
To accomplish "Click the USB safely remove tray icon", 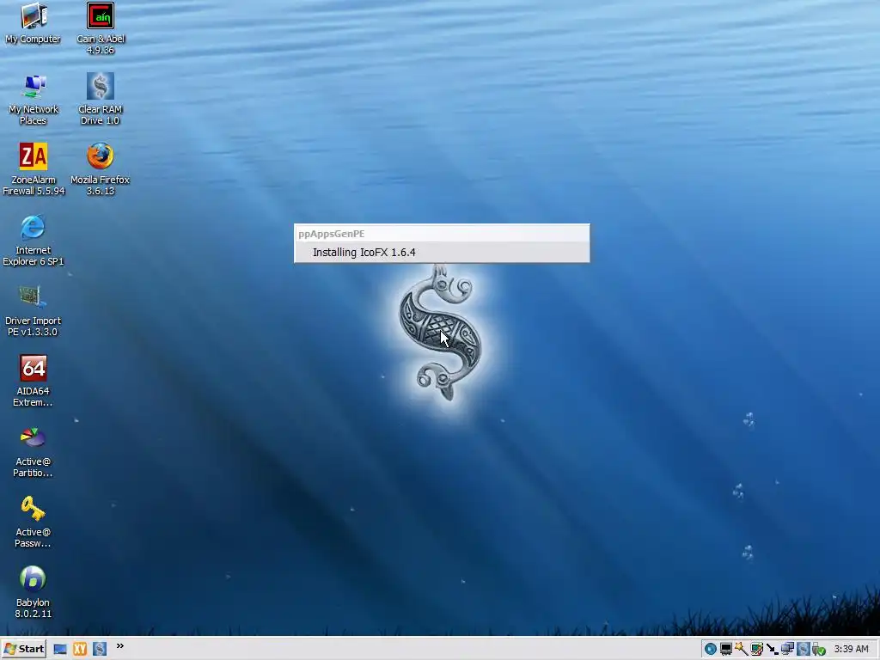I will [x=819, y=650].
